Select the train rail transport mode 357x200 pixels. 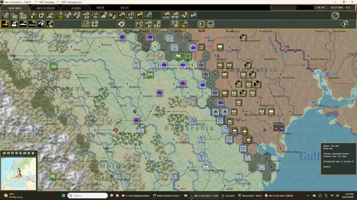click(x=14, y=24)
